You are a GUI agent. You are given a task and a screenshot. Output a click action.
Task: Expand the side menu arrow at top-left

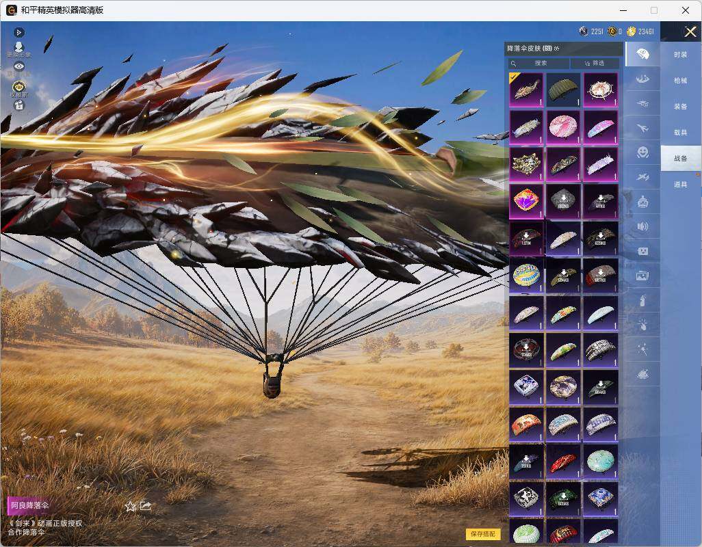(x=18, y=32)
